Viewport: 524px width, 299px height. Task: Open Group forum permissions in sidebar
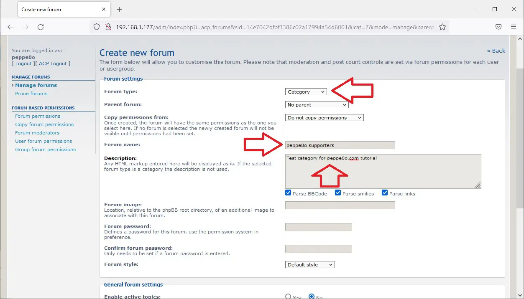[46, 149]
